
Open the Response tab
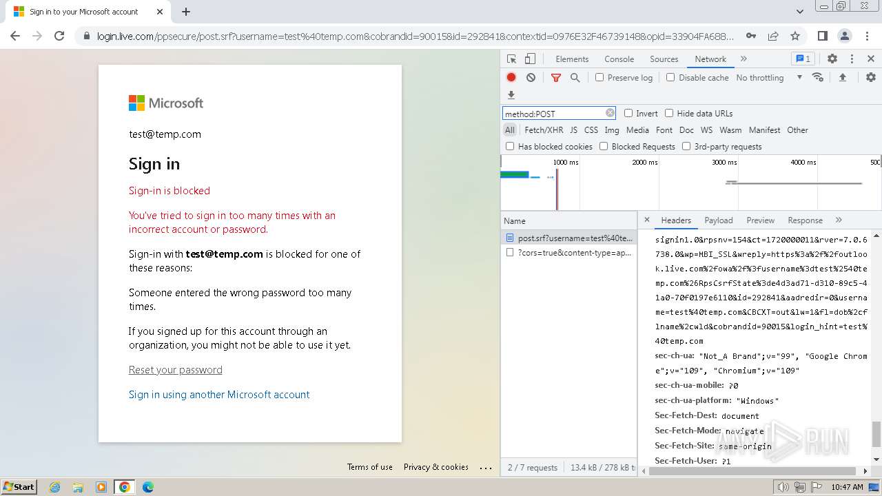pyautogui.click(x=805, y=220)
